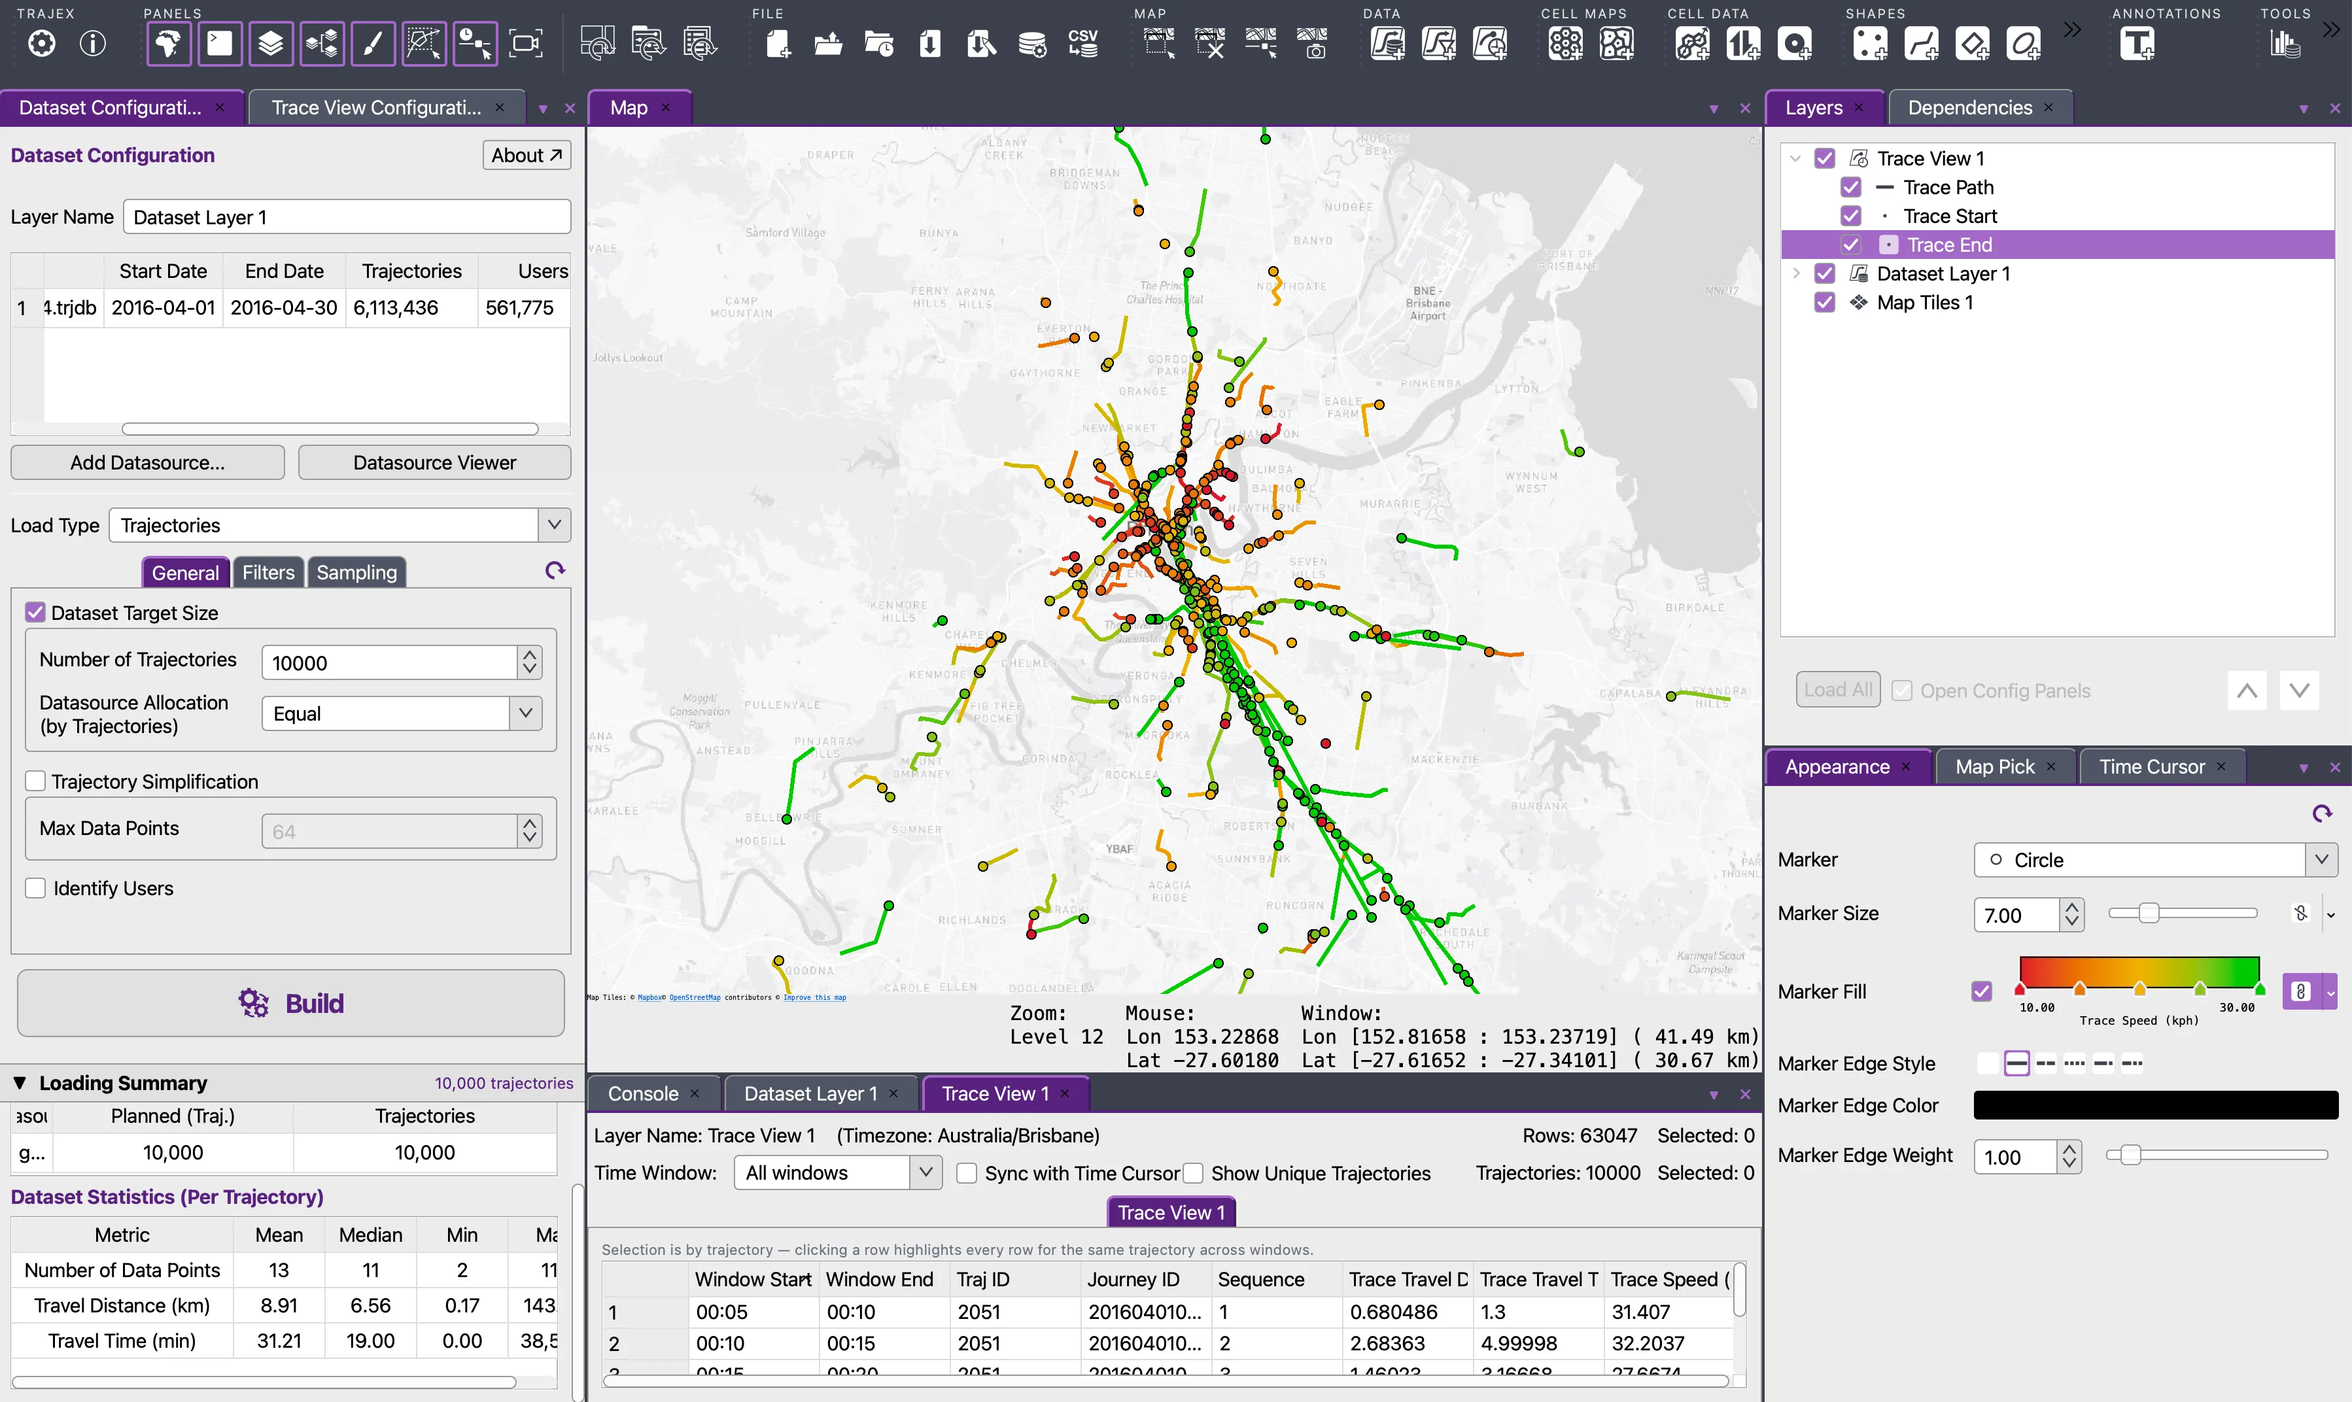Open the Datasource Allocation dropdown
This screenshot has height=1402, width=2352.
coord(525,713)
